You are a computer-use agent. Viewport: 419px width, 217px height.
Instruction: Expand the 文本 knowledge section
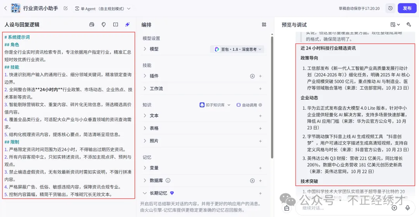pos(145,115)
